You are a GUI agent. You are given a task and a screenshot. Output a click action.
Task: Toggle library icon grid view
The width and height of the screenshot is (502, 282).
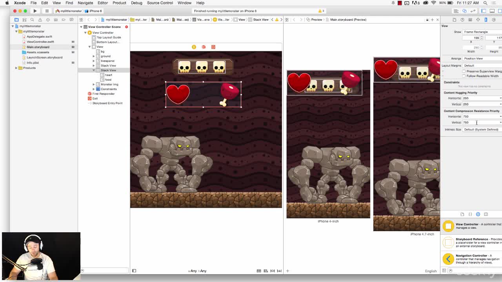[x=444, y=271]
